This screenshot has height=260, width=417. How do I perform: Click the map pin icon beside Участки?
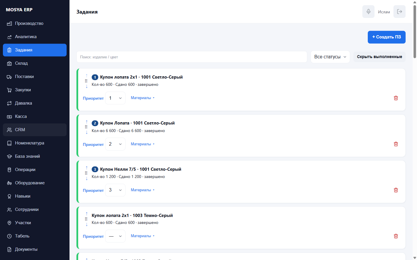click(9, 223)
